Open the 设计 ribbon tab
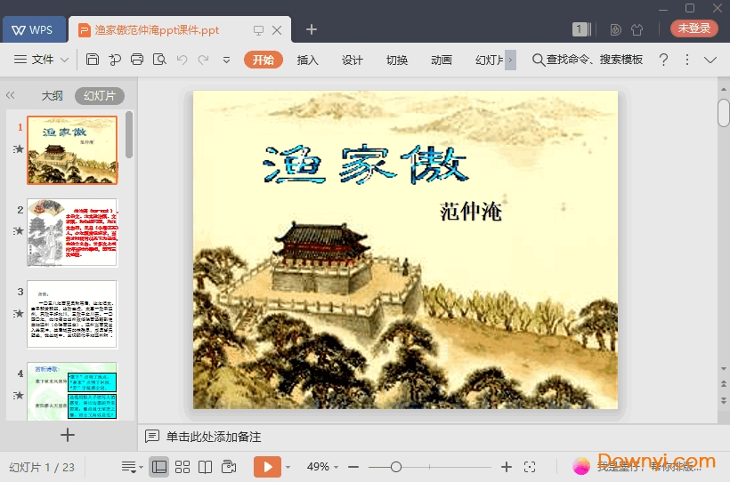Image resolution: width=730 pixels, height=482 pixels. pyautogui.click(x=353, y=60)
